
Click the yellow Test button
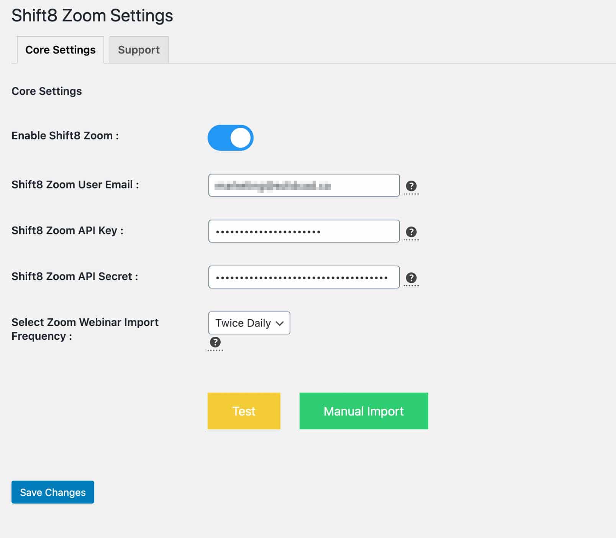tap(244, 411)
